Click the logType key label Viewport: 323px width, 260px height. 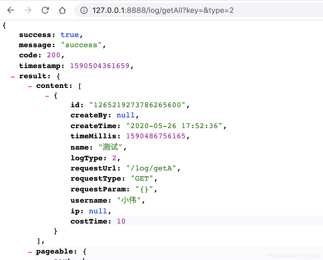tap(89, 158)
